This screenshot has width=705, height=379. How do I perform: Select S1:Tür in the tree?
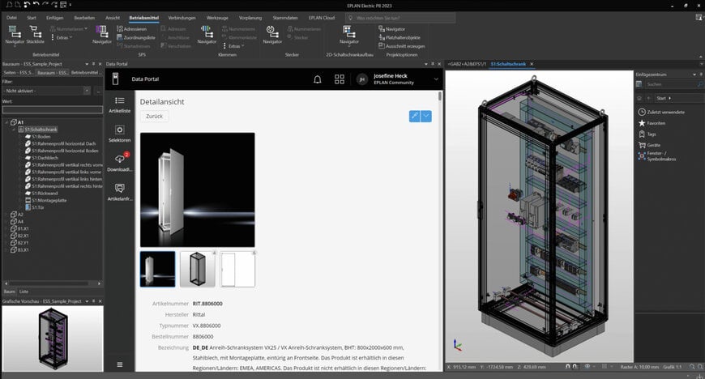pyautogui.click(x=38, y=207)
